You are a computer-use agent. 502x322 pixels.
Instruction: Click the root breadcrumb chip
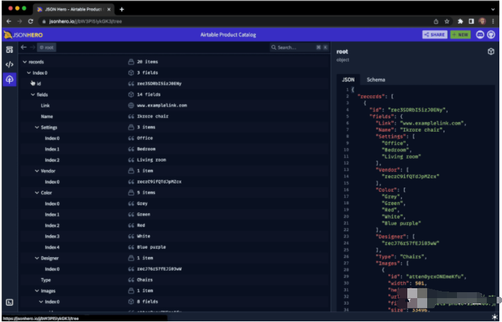47,48
